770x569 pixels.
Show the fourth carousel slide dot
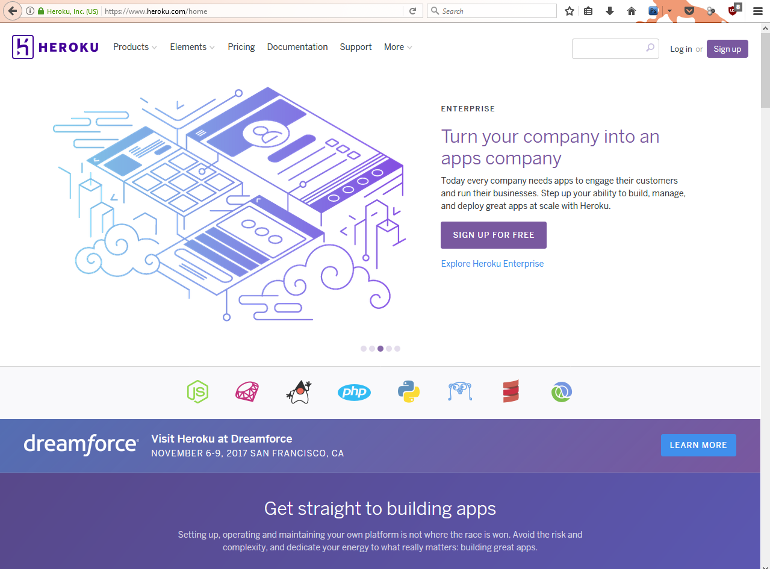point(389,349)
